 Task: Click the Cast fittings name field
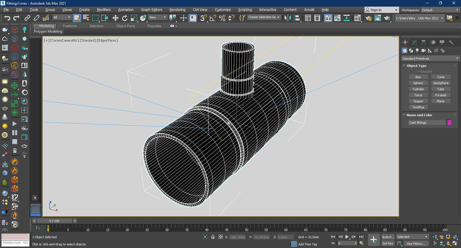(427, 123)
